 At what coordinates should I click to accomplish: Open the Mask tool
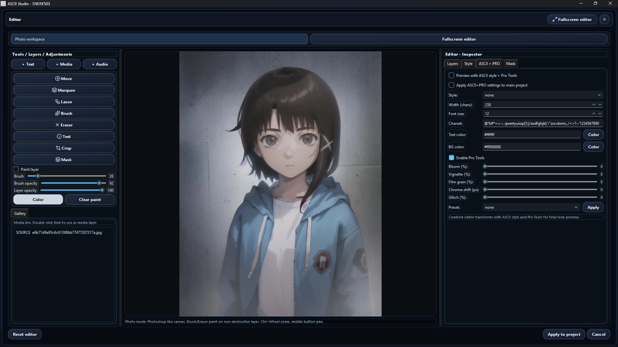point(63,160)
